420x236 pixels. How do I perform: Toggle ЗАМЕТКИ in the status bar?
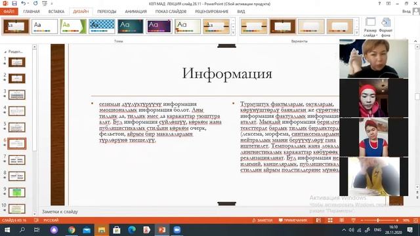262,220
